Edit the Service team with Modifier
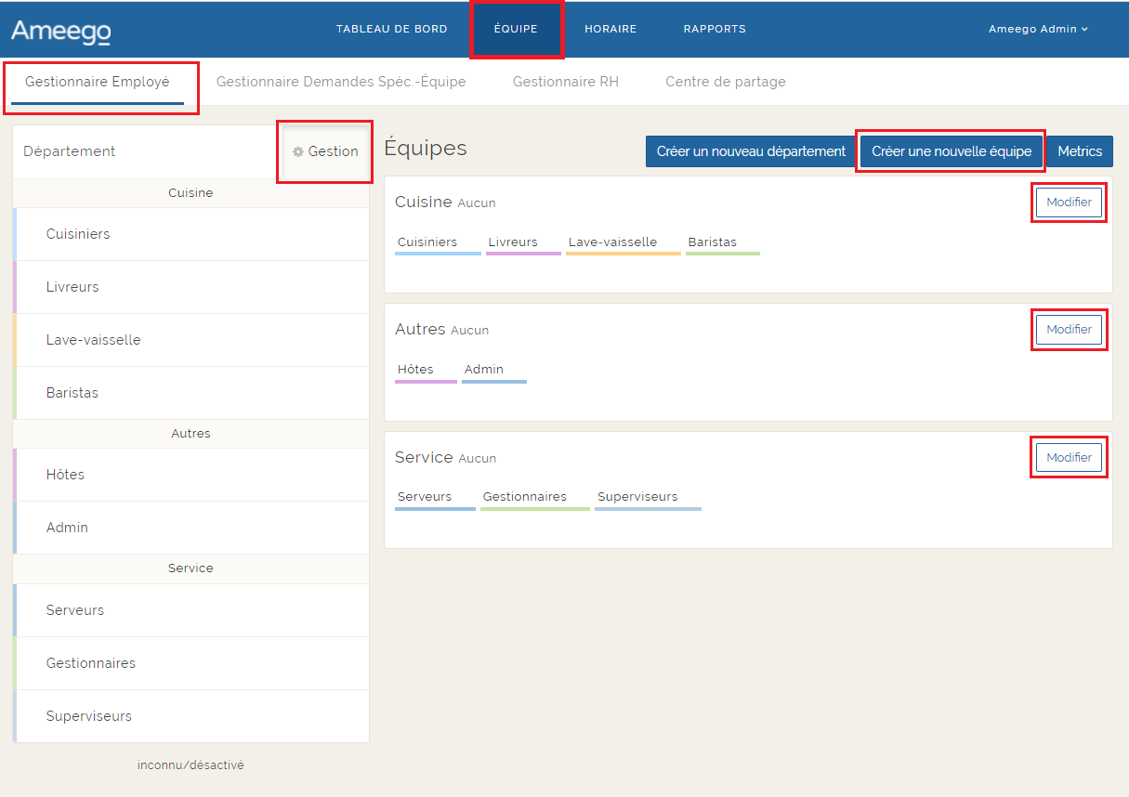This screenshot has height=797, width=1129. click(1069, 457)
